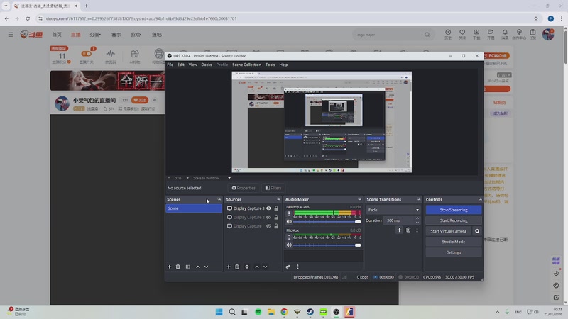Click the Start Recording button
568x319 pixels.
(x=454, y=220)
